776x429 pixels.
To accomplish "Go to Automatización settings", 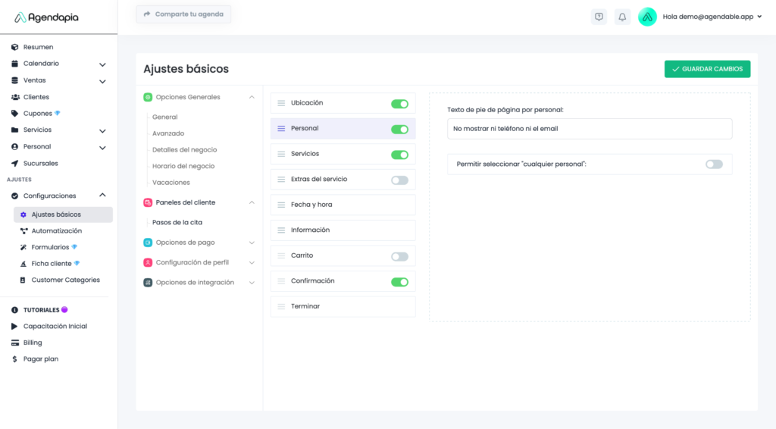I will point(56,231).
